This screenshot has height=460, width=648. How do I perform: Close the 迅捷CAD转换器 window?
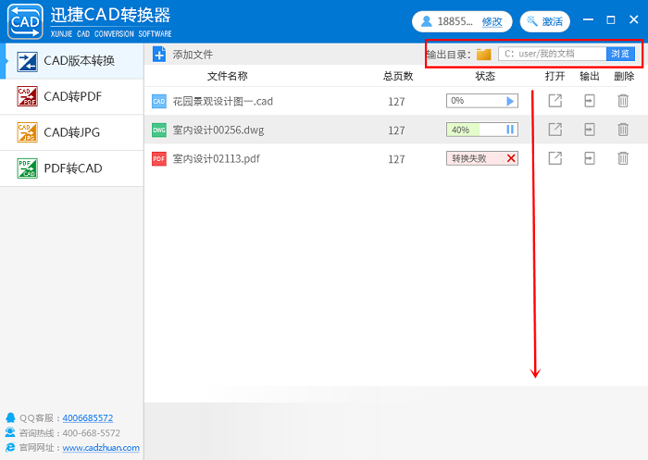coord(633,19)
